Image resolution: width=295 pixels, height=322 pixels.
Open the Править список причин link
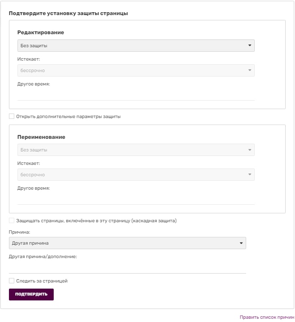pyautogui.click(x=267, y=317)
